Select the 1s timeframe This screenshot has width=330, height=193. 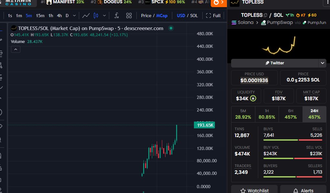click(x=10, y=16)
